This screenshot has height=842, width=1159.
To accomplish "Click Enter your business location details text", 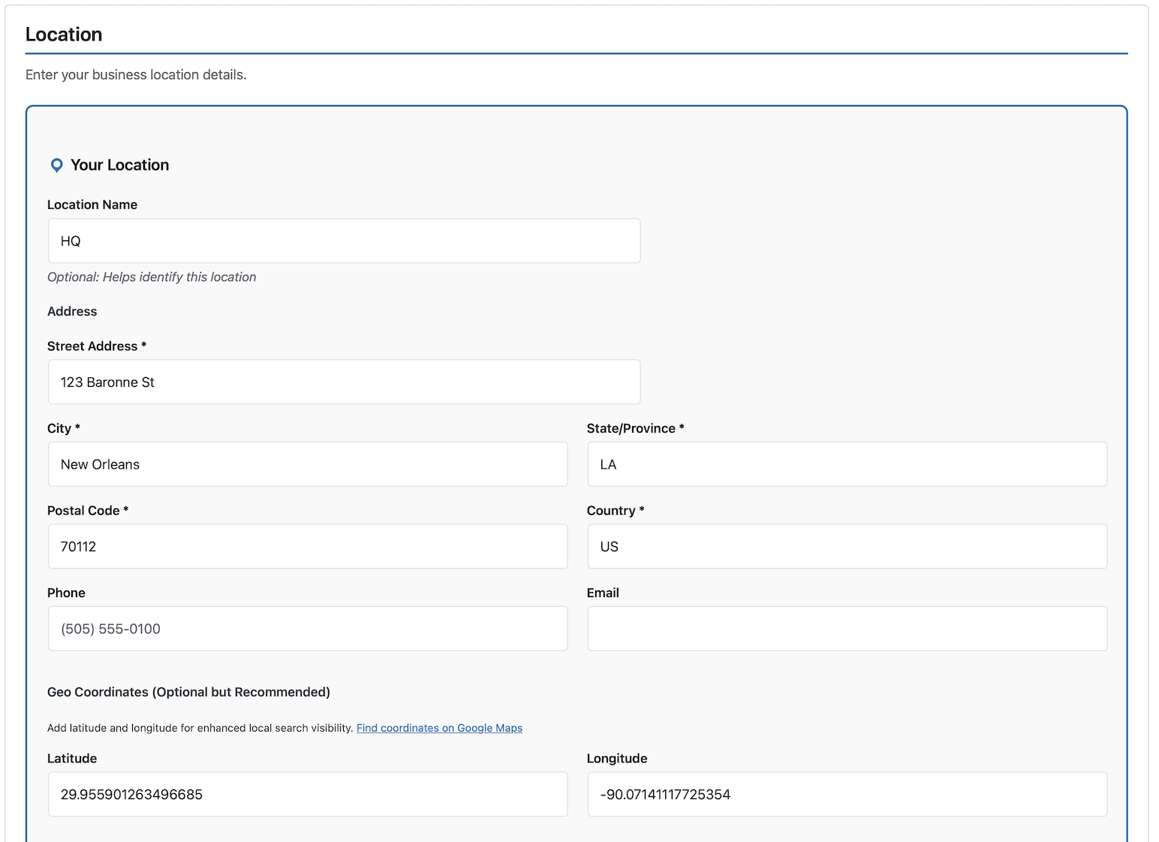I will click(x=136, y=75).
